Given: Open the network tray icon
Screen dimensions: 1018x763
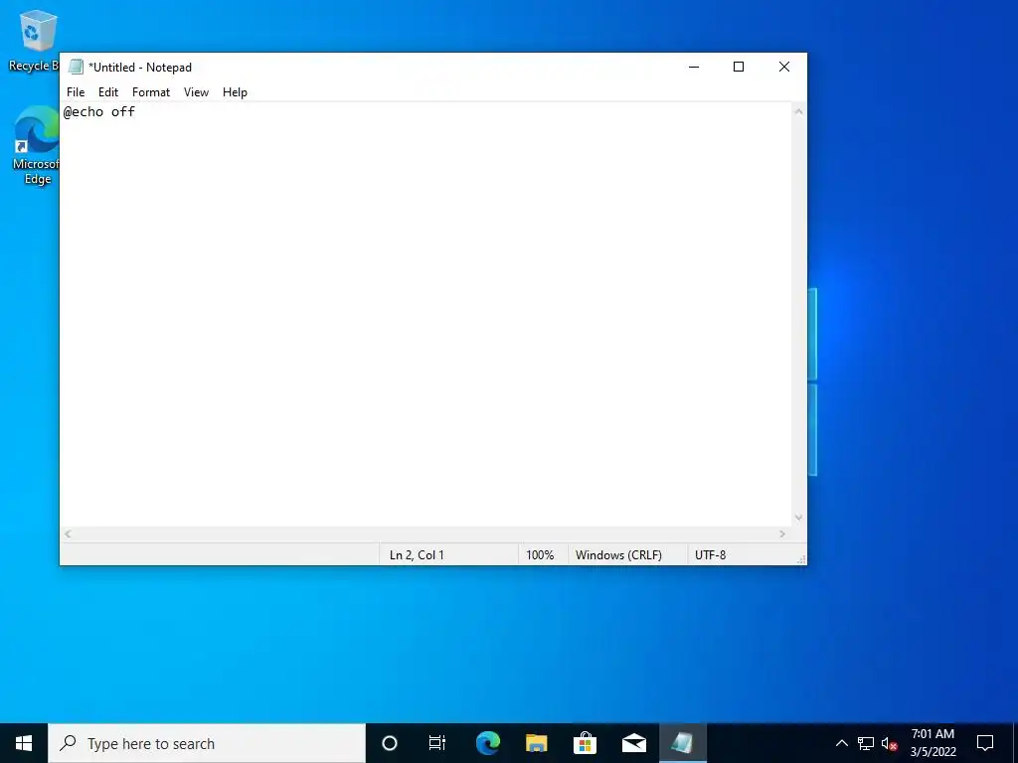Looking at the screenshot, I should click(x=866, y=743).
